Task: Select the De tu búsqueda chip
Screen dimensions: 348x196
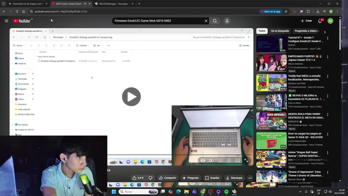Action: (x=280, y=31)
